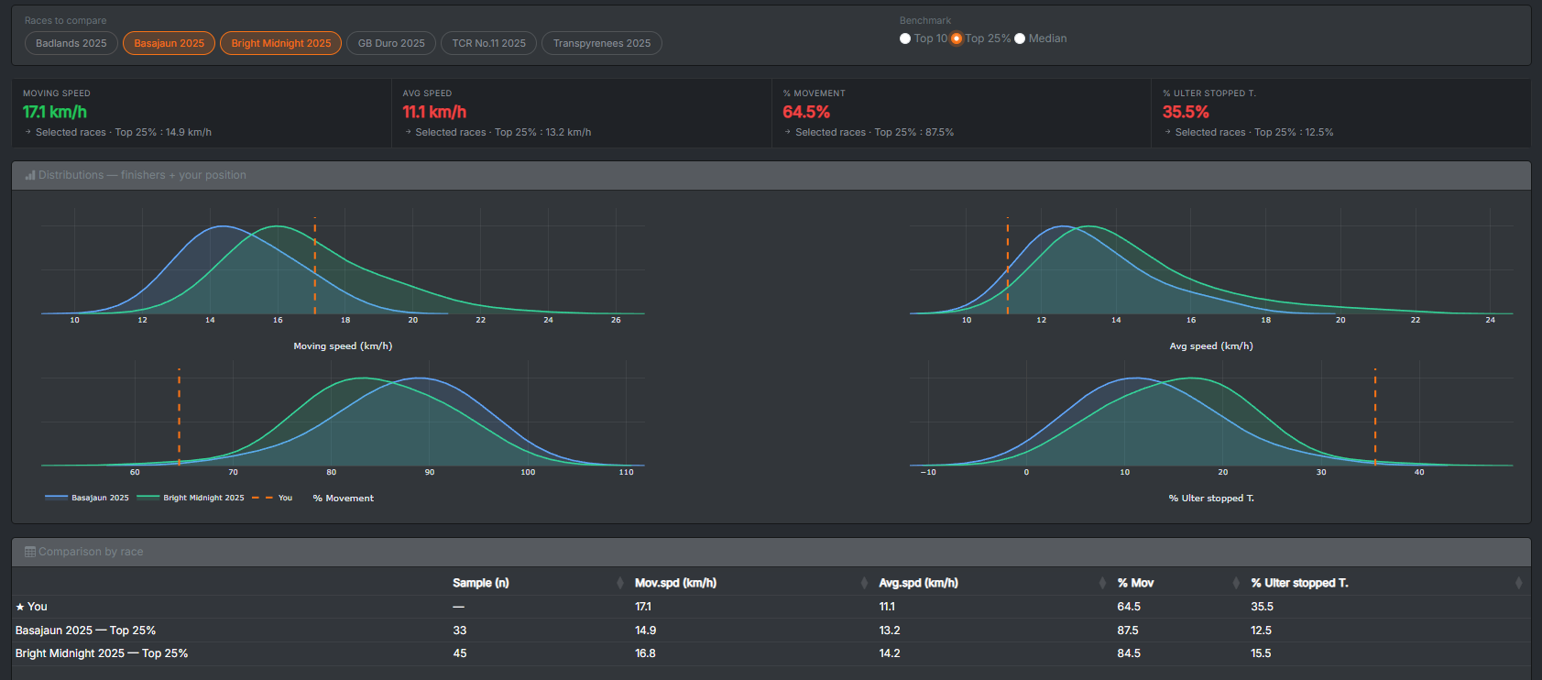This screenshot has width=1542, height=680.
Task: Sort table by Sample (n) column arrow
Action: click(x=620, y=583)
